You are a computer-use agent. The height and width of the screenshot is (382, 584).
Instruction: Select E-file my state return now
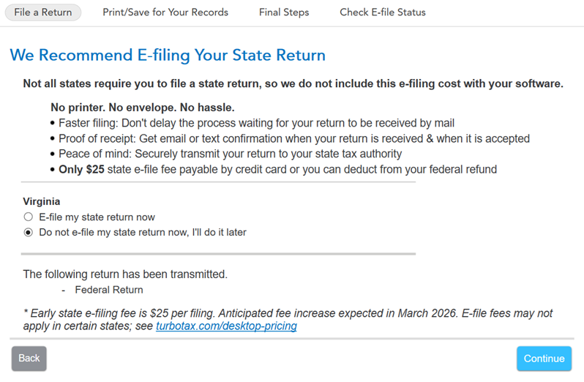pos(29,217)
